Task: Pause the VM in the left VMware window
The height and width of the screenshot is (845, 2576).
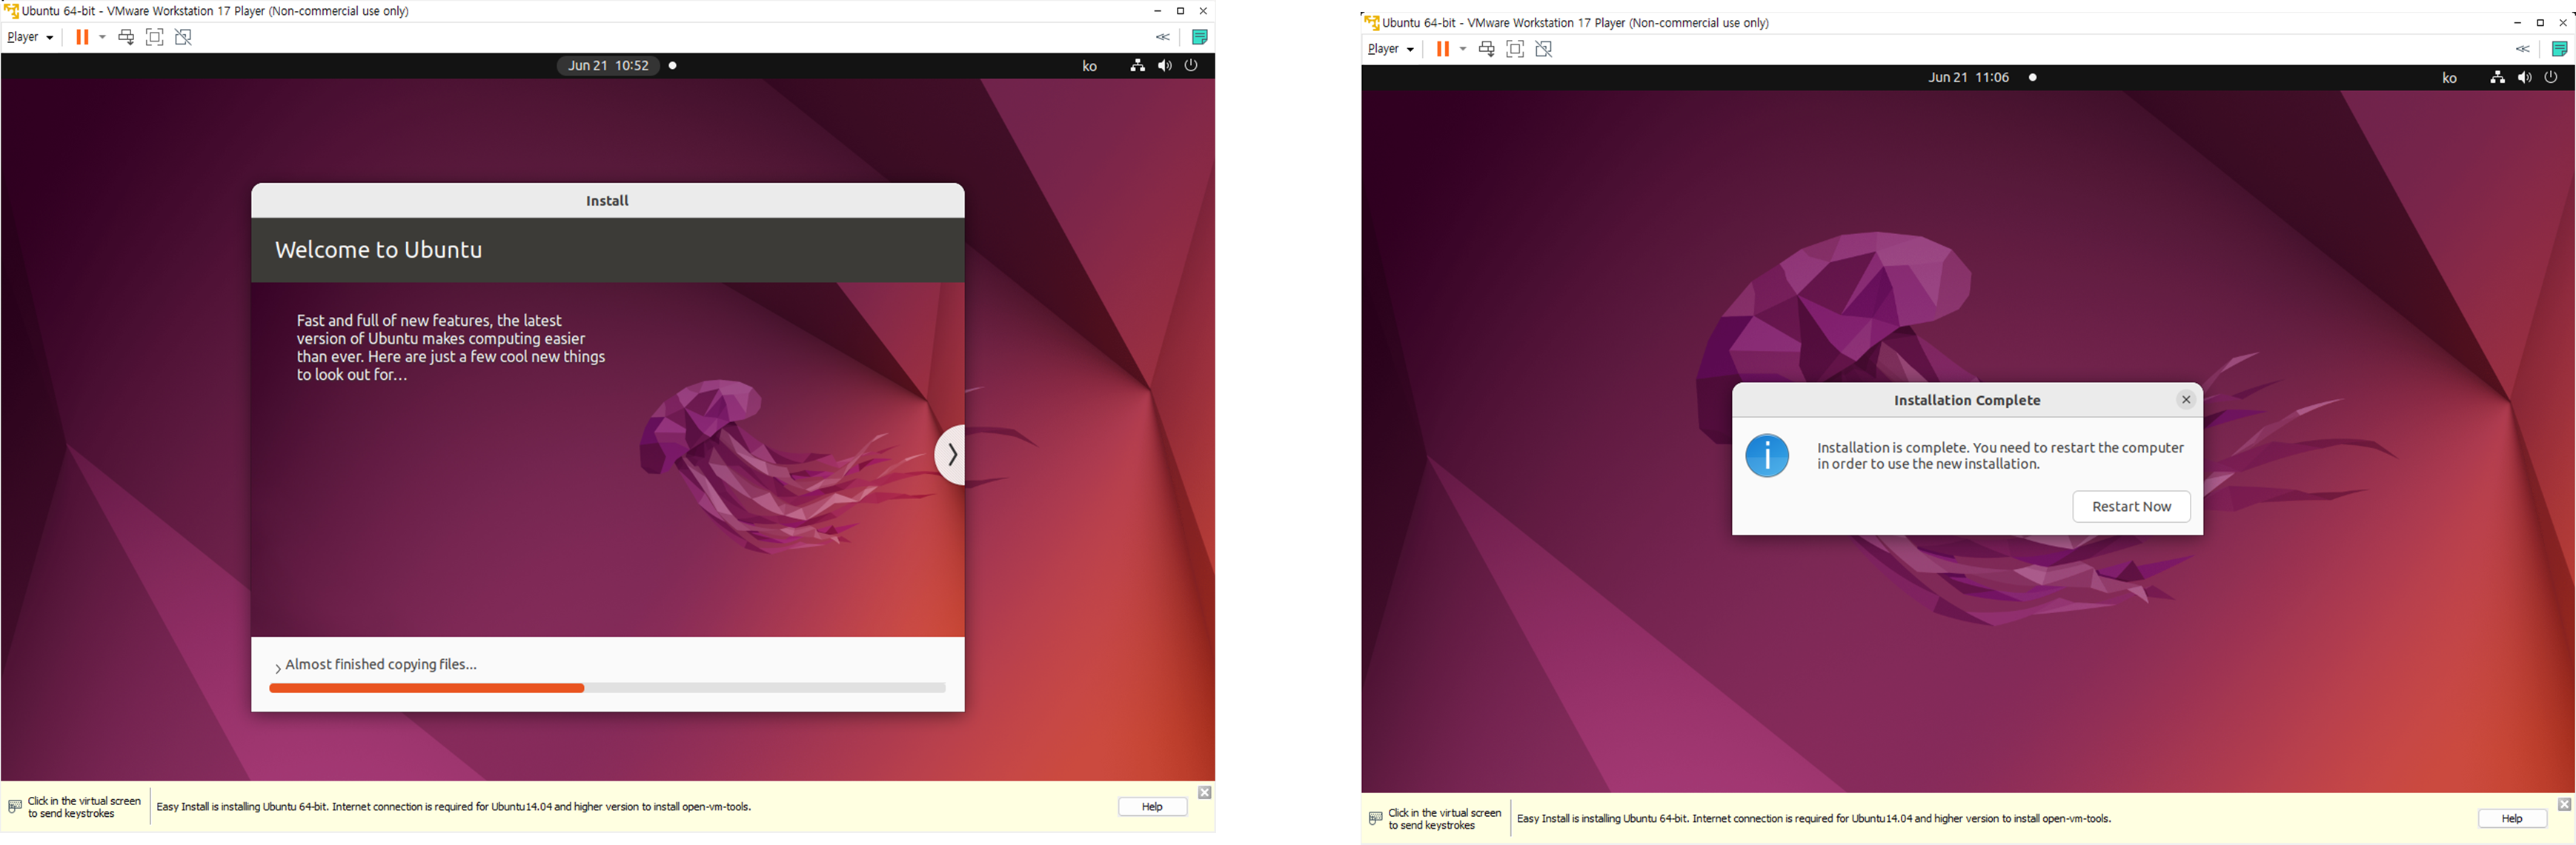Action: coord(82,38)
